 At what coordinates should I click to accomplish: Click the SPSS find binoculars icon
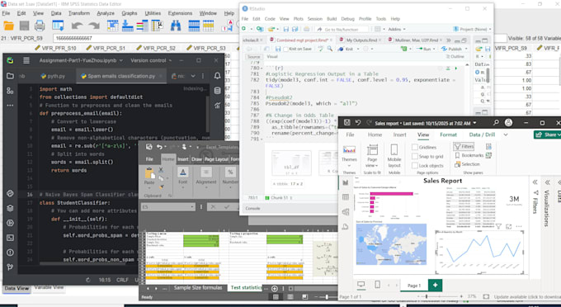tap(175, 26)
